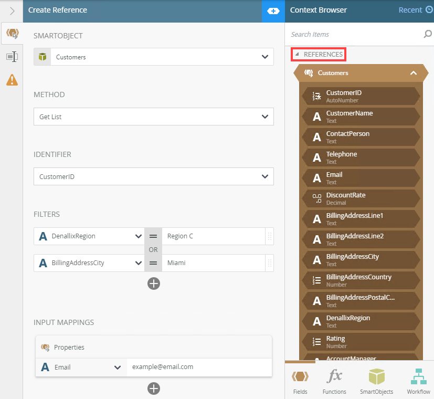Image resolution: width=434 pixels, height=399 pixels.
Task: Click the Search Items input field
Action: click(354, 34)
